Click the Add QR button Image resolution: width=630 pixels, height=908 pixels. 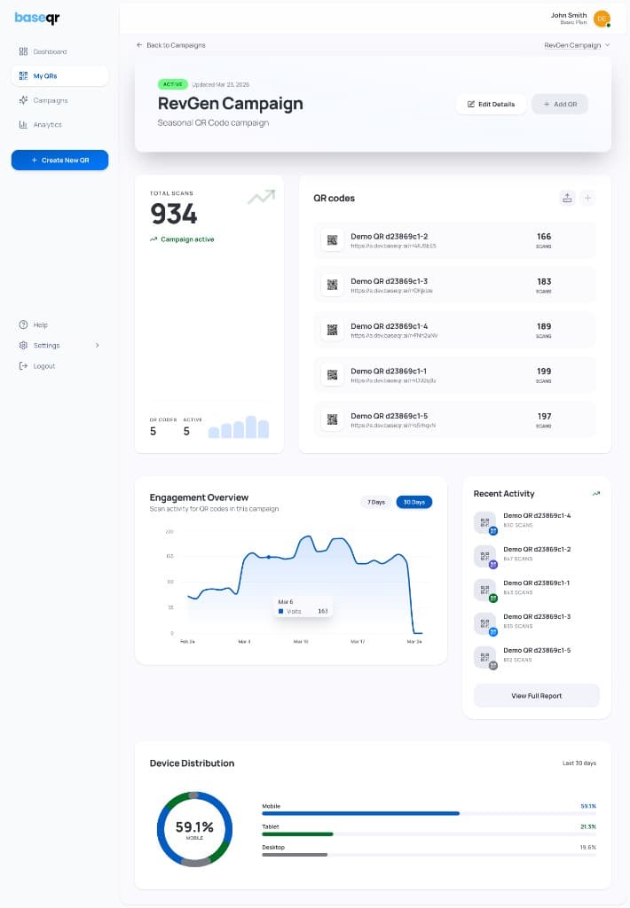tap(560, 105)
